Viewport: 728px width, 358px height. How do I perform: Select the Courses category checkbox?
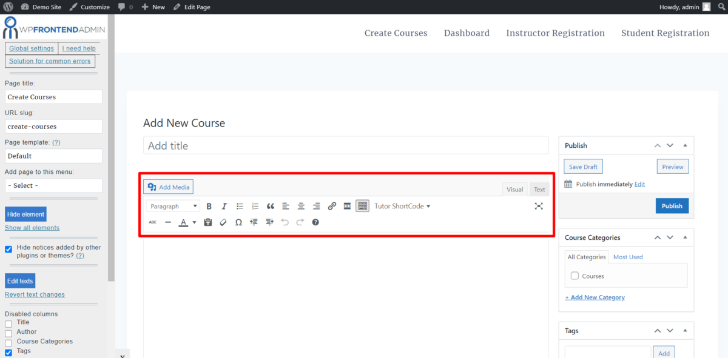tap(575, 276)
